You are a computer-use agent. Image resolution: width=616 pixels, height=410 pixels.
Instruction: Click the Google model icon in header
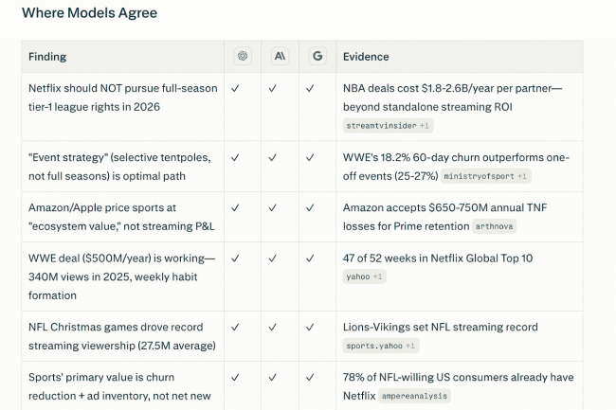(317, 56)
